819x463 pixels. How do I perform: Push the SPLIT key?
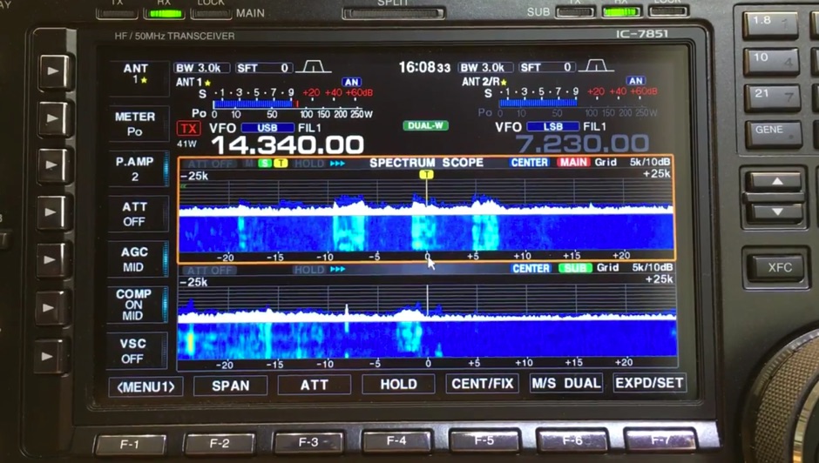(393, 13)
